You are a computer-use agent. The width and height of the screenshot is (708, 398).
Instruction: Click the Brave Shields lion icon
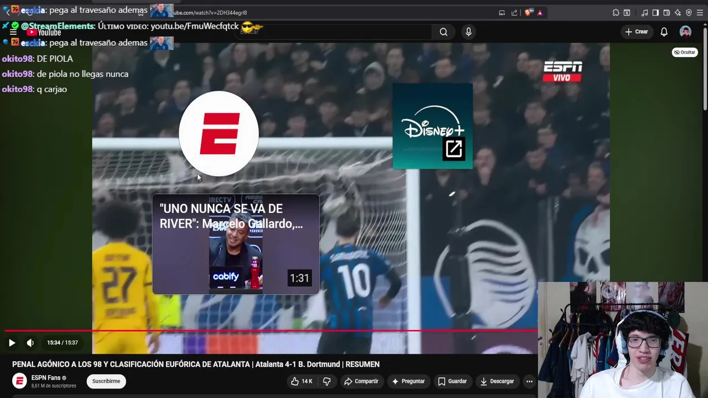pyautogui.click(x=529, y=13)
